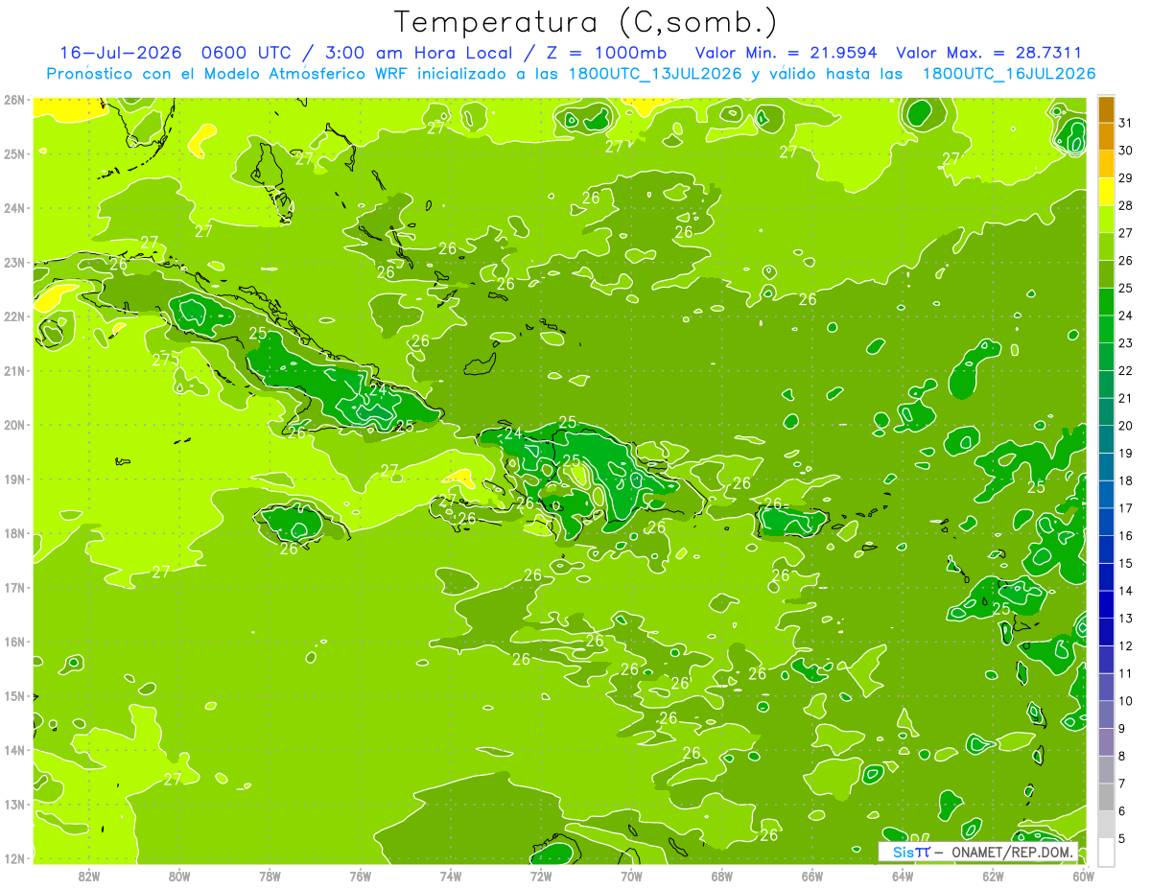Click the 24 contour label over eastern Cuba
Viewport: 1151px width, 889px height.
tap(378, 389)
